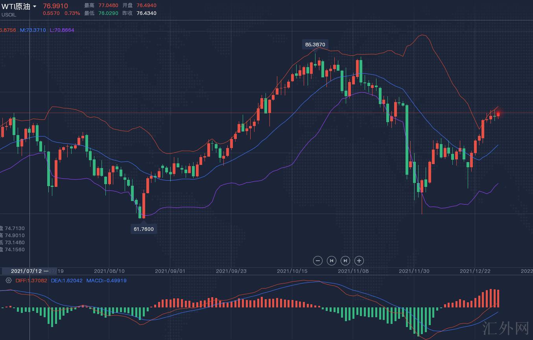This screenshot has width=533, height=340.
Task: Zoom out the chart with minus button
Action: 318,260
